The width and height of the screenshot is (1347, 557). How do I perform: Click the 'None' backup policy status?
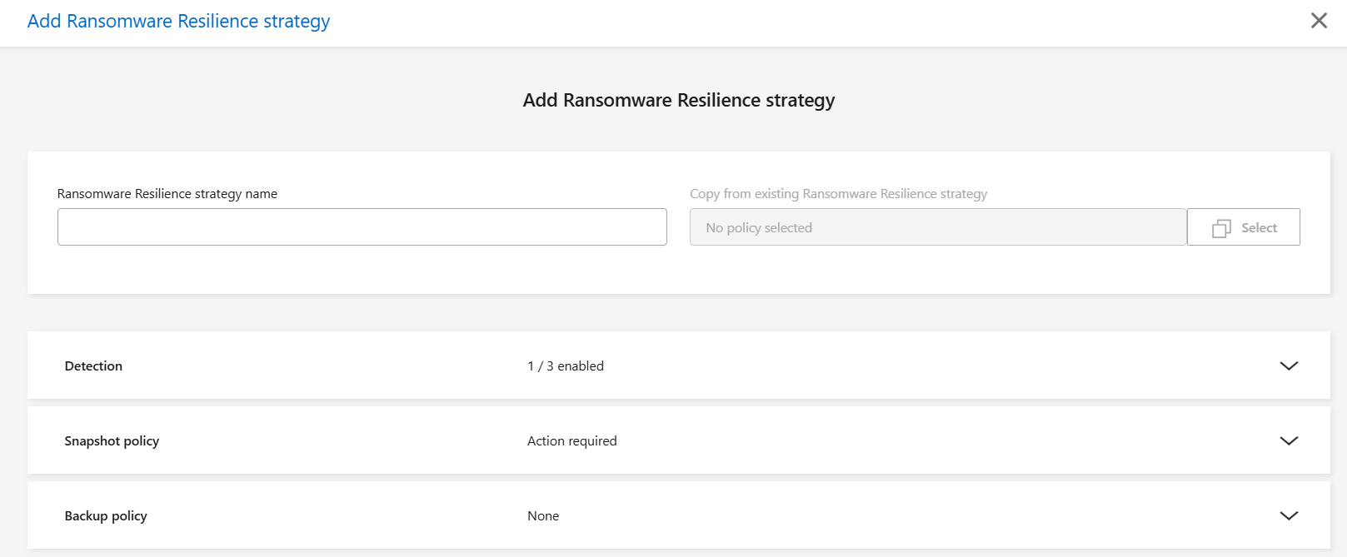pos(543,515)
